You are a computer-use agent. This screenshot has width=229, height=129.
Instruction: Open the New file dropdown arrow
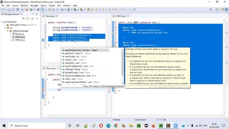coord(6,10)
